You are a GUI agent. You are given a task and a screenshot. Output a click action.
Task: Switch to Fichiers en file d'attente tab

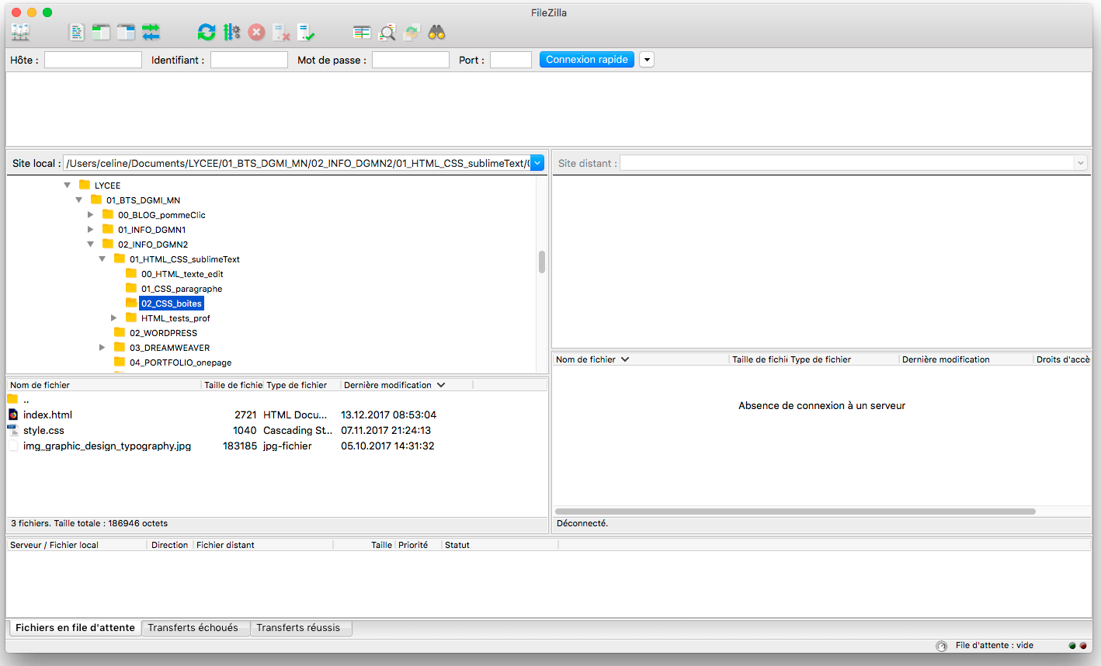coord(75,628)
